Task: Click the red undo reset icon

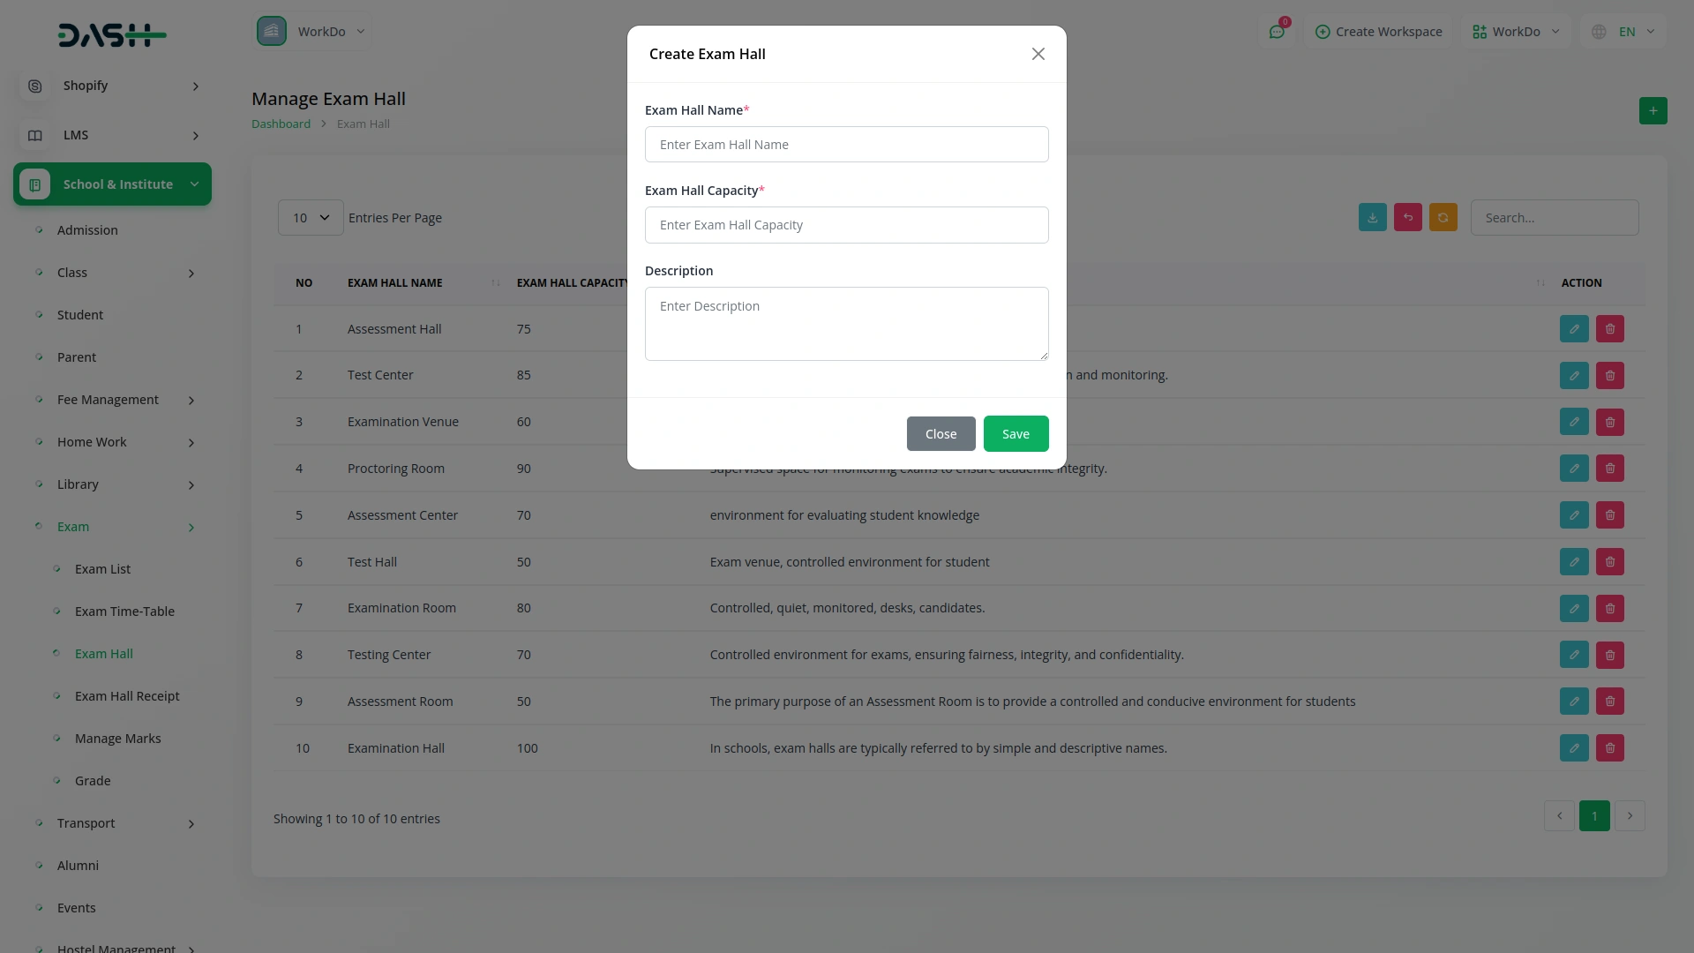Action: click(1407, 218)
